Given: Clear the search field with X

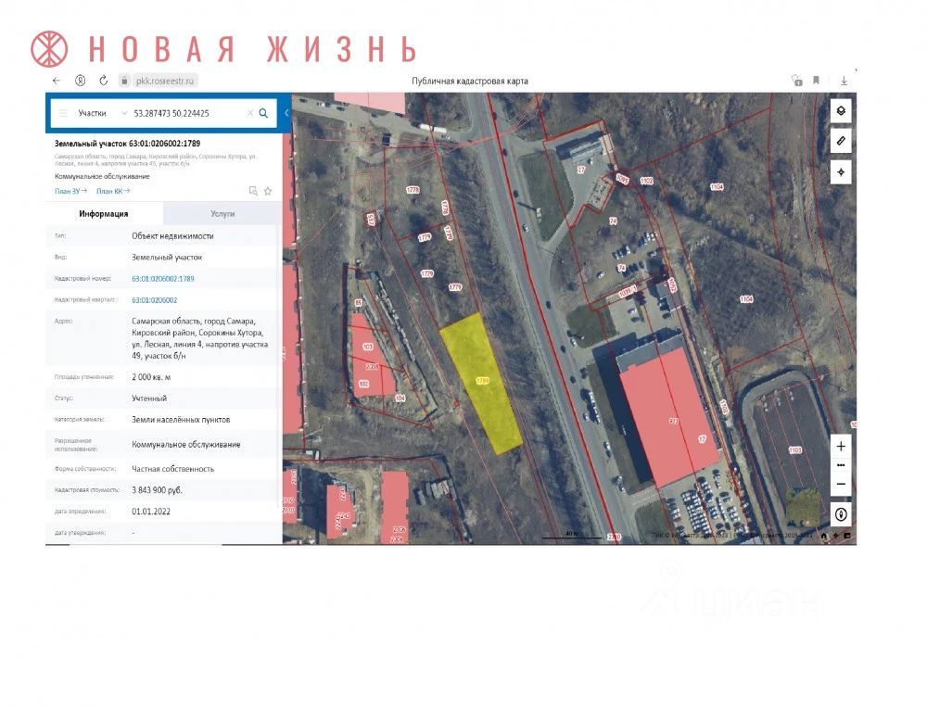Looking at the screenshot, I should point(250,113).
